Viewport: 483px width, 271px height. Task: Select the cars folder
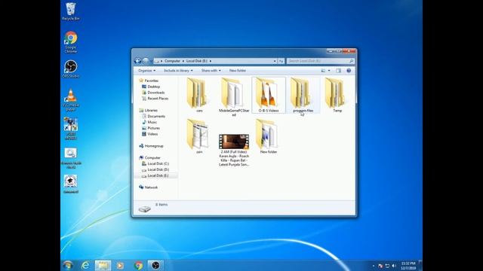(199, 95)
